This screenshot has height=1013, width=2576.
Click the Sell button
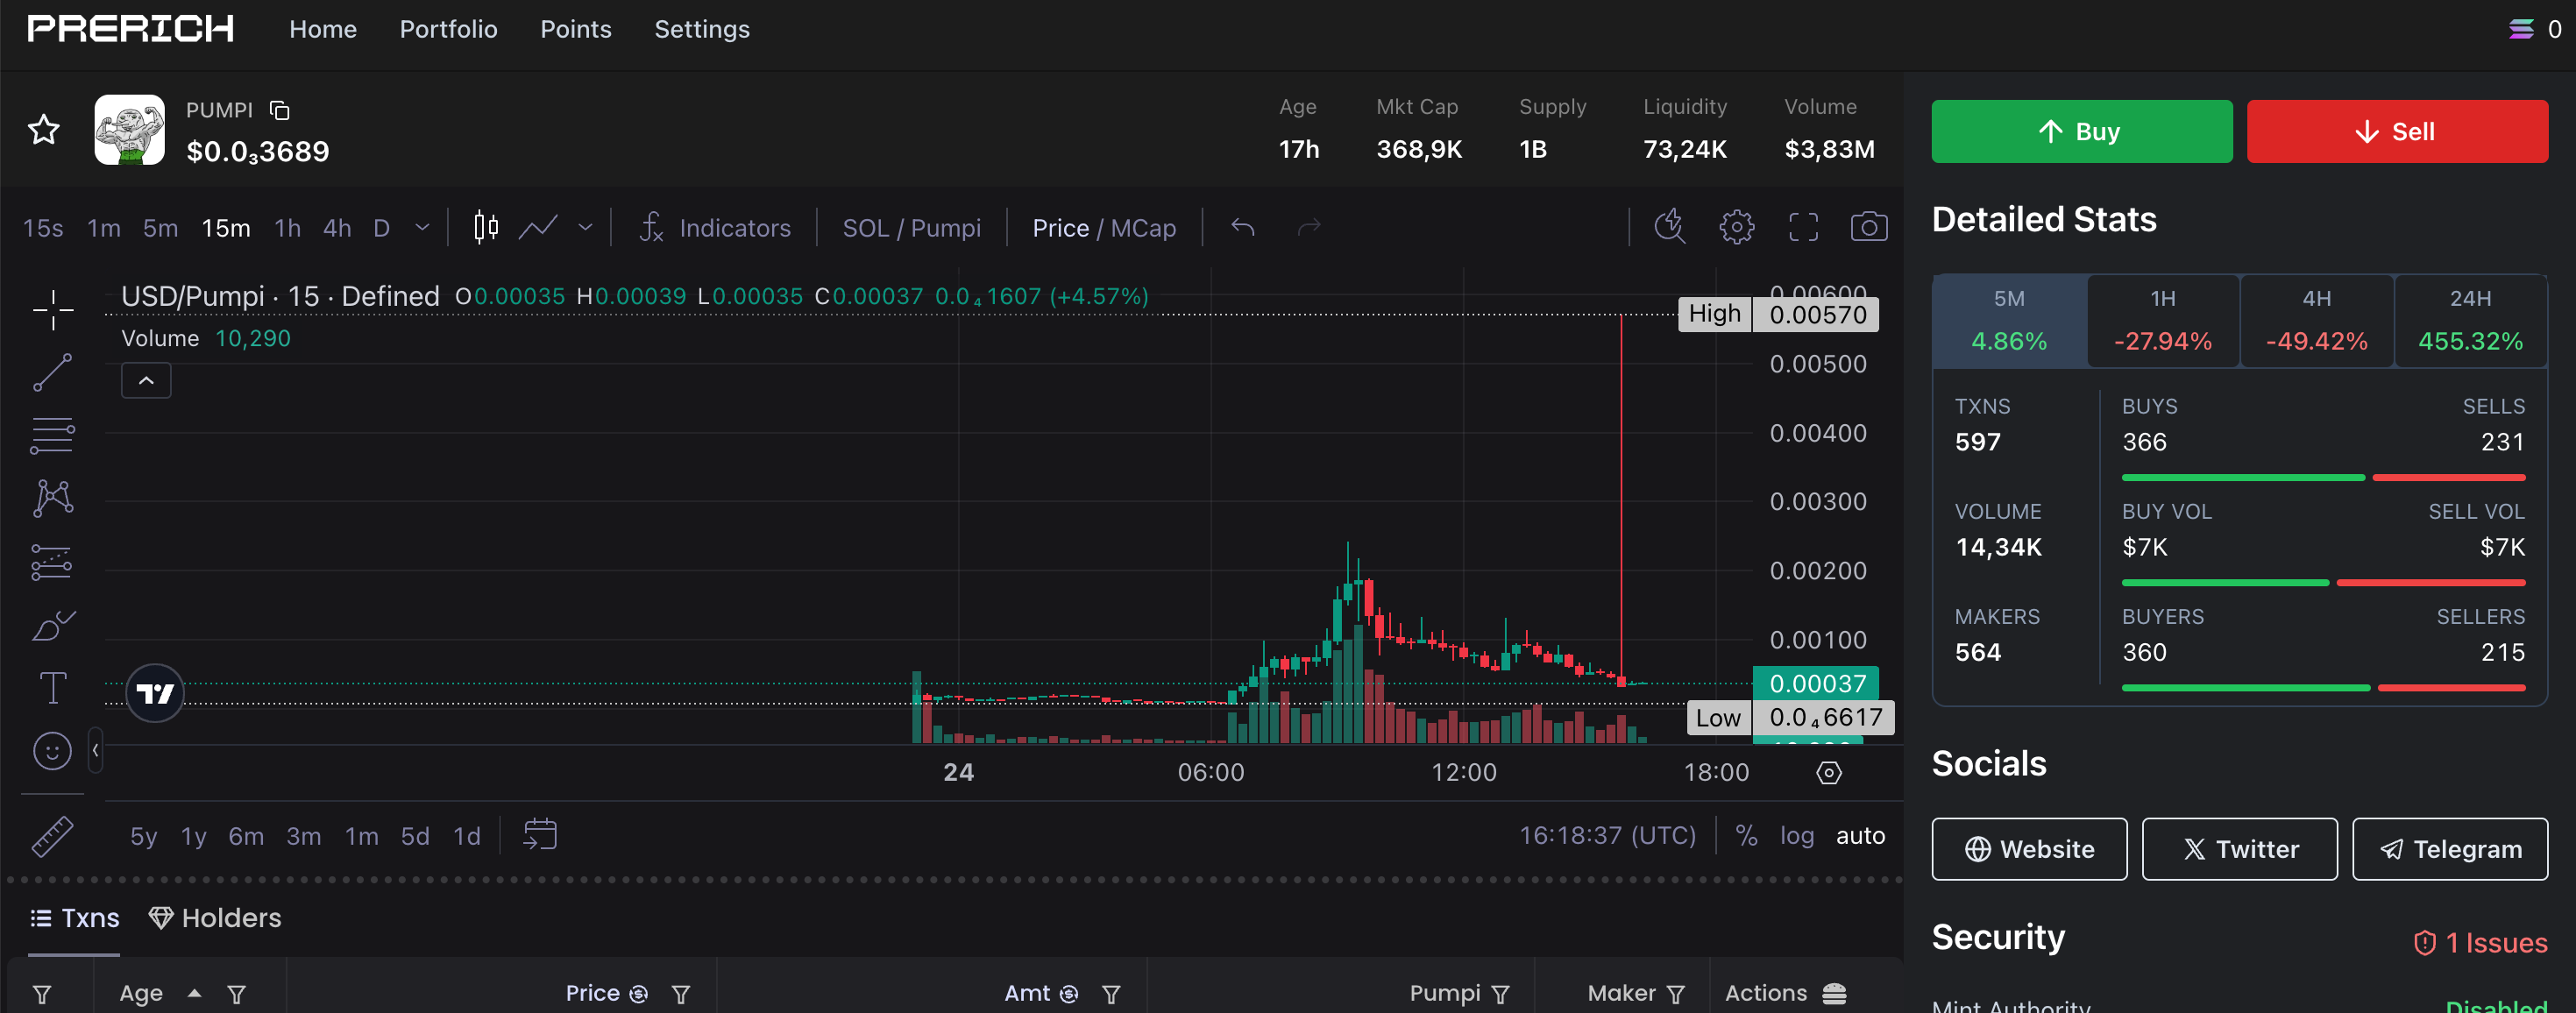click(x=2397, y=131)
